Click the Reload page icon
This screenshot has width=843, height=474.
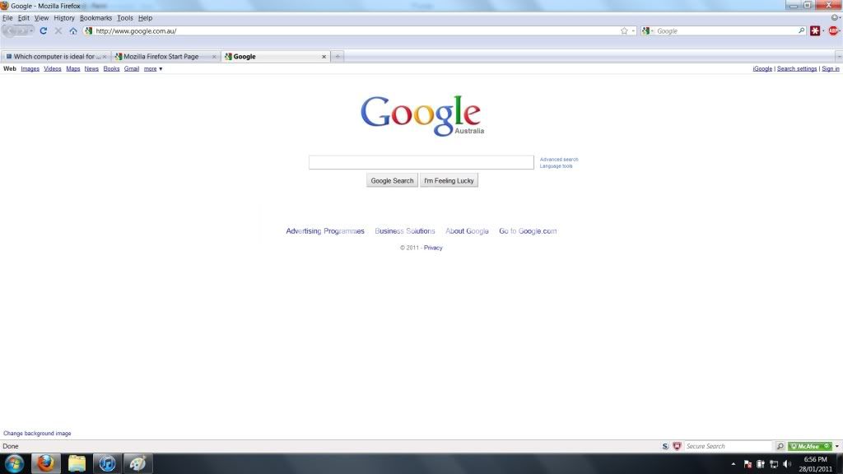point(44,31)
